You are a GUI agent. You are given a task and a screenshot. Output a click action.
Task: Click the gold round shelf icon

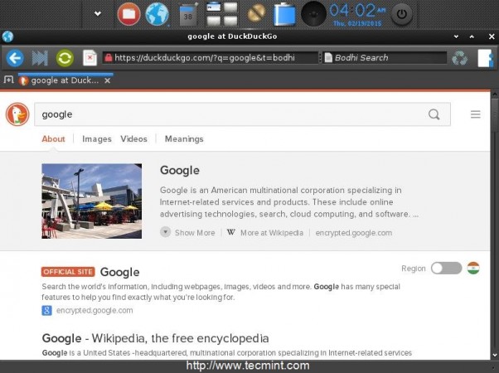coord(256,14)
